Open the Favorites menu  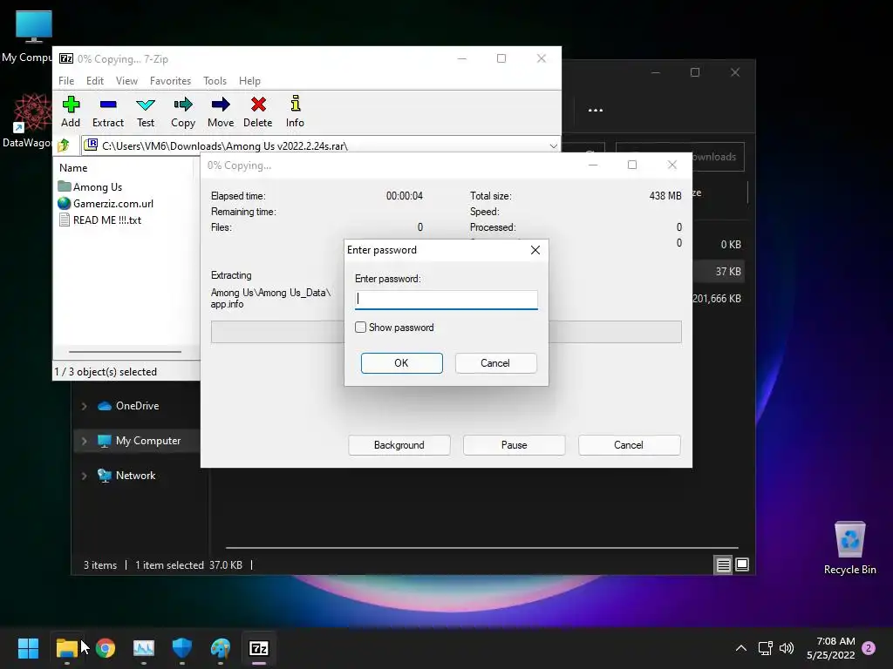coord(170,81)
